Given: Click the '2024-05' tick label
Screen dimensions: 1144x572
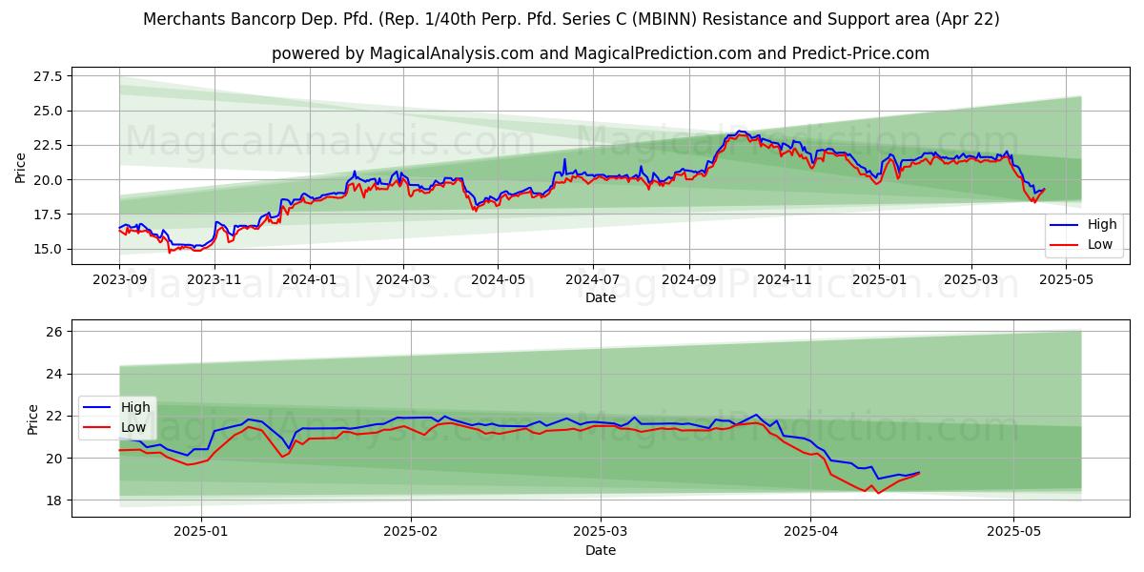Looking at the screenshot, I should (499, 280).
